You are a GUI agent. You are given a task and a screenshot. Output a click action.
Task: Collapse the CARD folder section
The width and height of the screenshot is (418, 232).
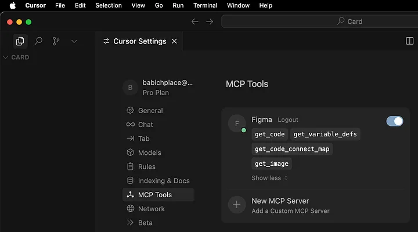click(x=16, y=57)
